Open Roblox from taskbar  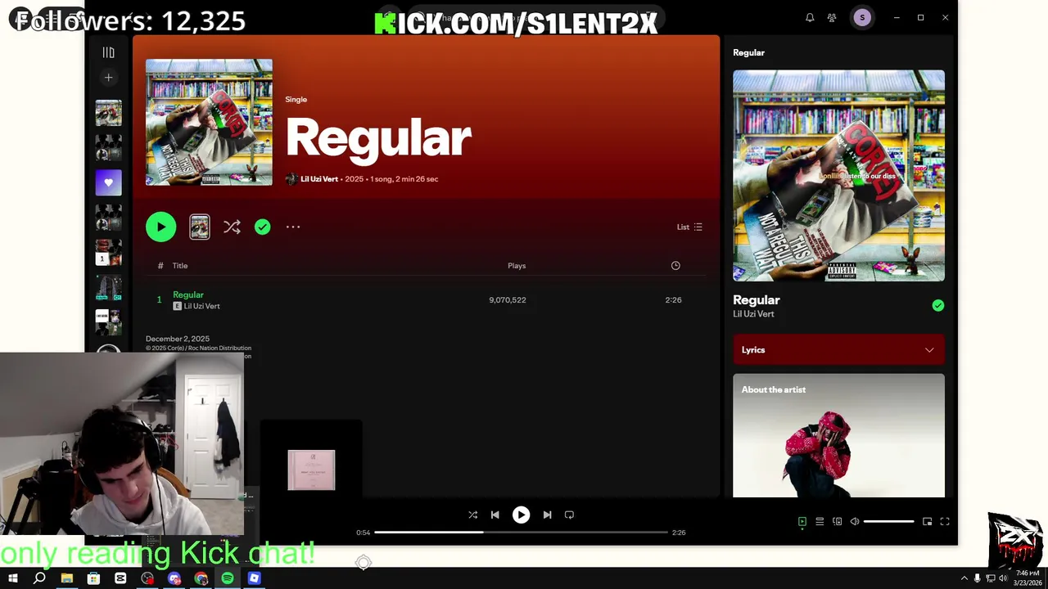pyautogui.click(x=255, y=578)
